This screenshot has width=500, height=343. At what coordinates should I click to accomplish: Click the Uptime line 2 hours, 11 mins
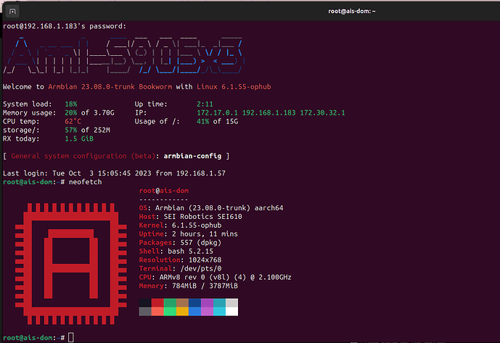coord(188,234)
